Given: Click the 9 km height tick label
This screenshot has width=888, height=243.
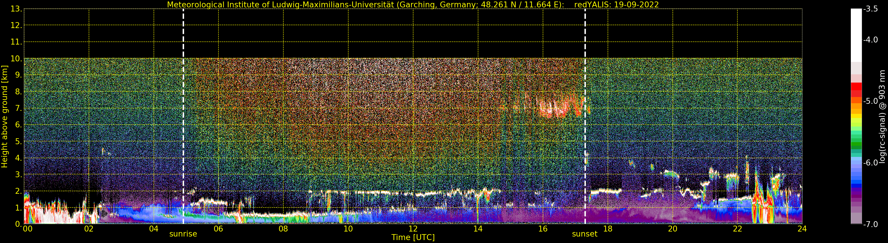Looking at the screenshot, I should (x=18, y=75).
